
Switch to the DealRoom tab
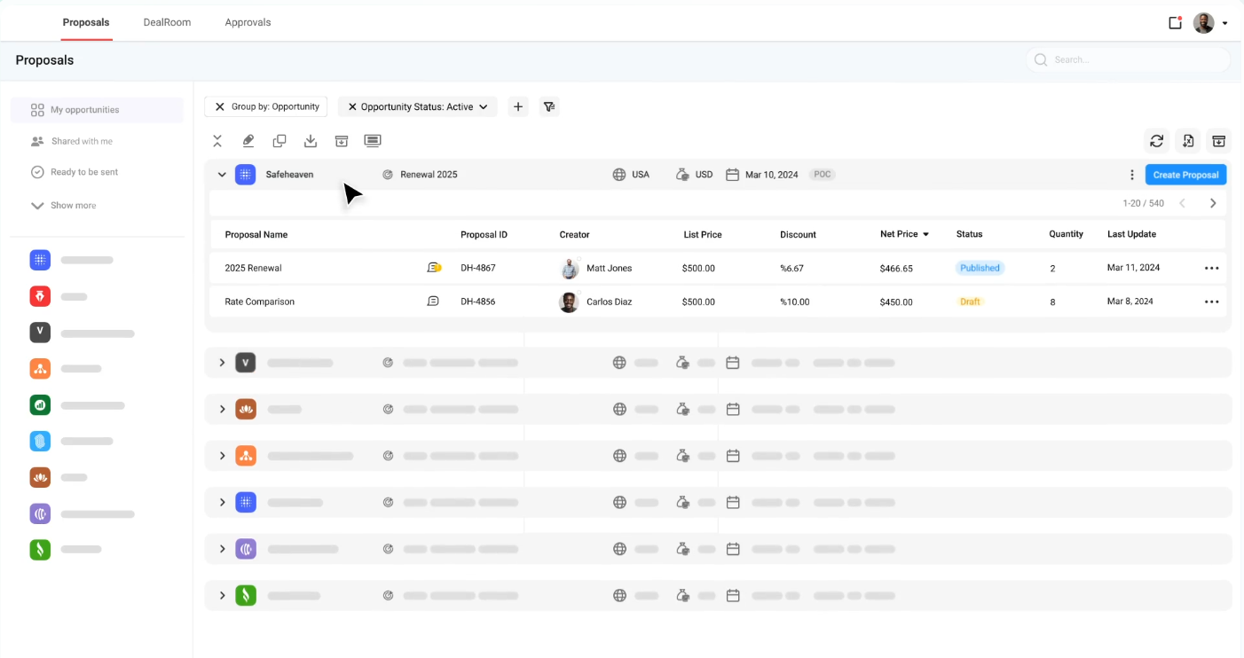(167, 22)
